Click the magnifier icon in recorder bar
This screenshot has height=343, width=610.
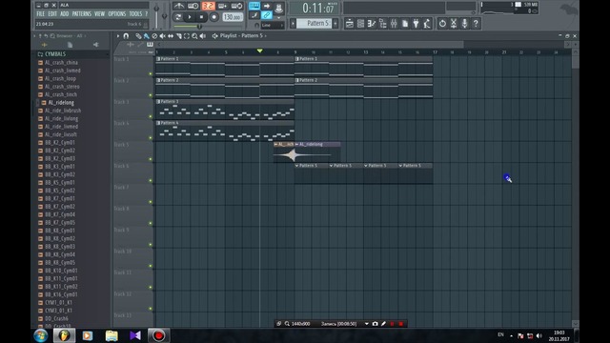287,324
